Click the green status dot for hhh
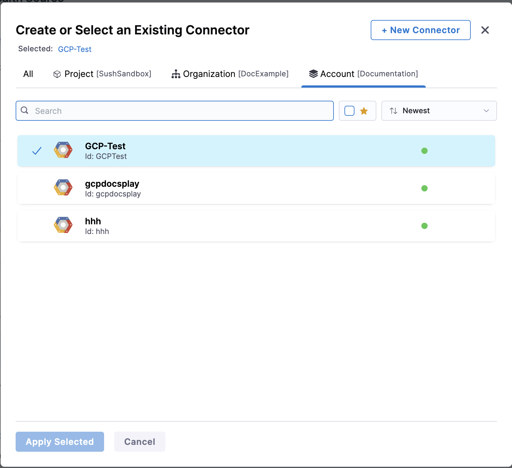 pos(424,226)
